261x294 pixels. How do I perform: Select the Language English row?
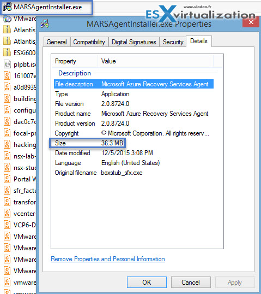coord(133,163)
